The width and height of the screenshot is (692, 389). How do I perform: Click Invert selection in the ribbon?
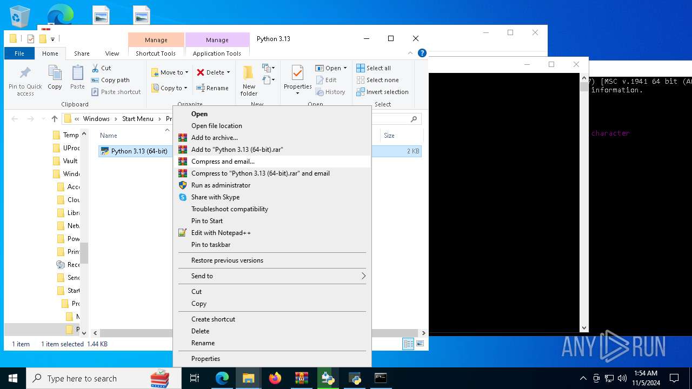tap(382, 92)
